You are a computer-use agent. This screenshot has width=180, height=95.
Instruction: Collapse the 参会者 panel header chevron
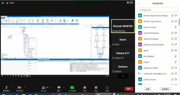pos(138,4)
